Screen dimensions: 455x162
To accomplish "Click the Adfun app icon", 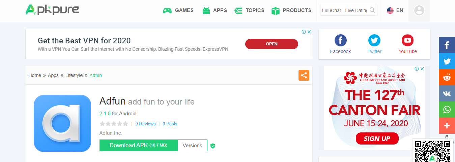I will 62,123.
